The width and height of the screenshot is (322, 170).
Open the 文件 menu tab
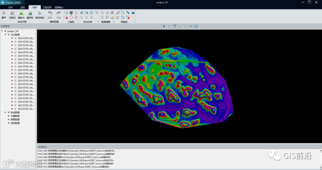10,7
